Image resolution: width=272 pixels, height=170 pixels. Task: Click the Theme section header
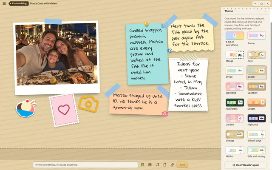246,11
